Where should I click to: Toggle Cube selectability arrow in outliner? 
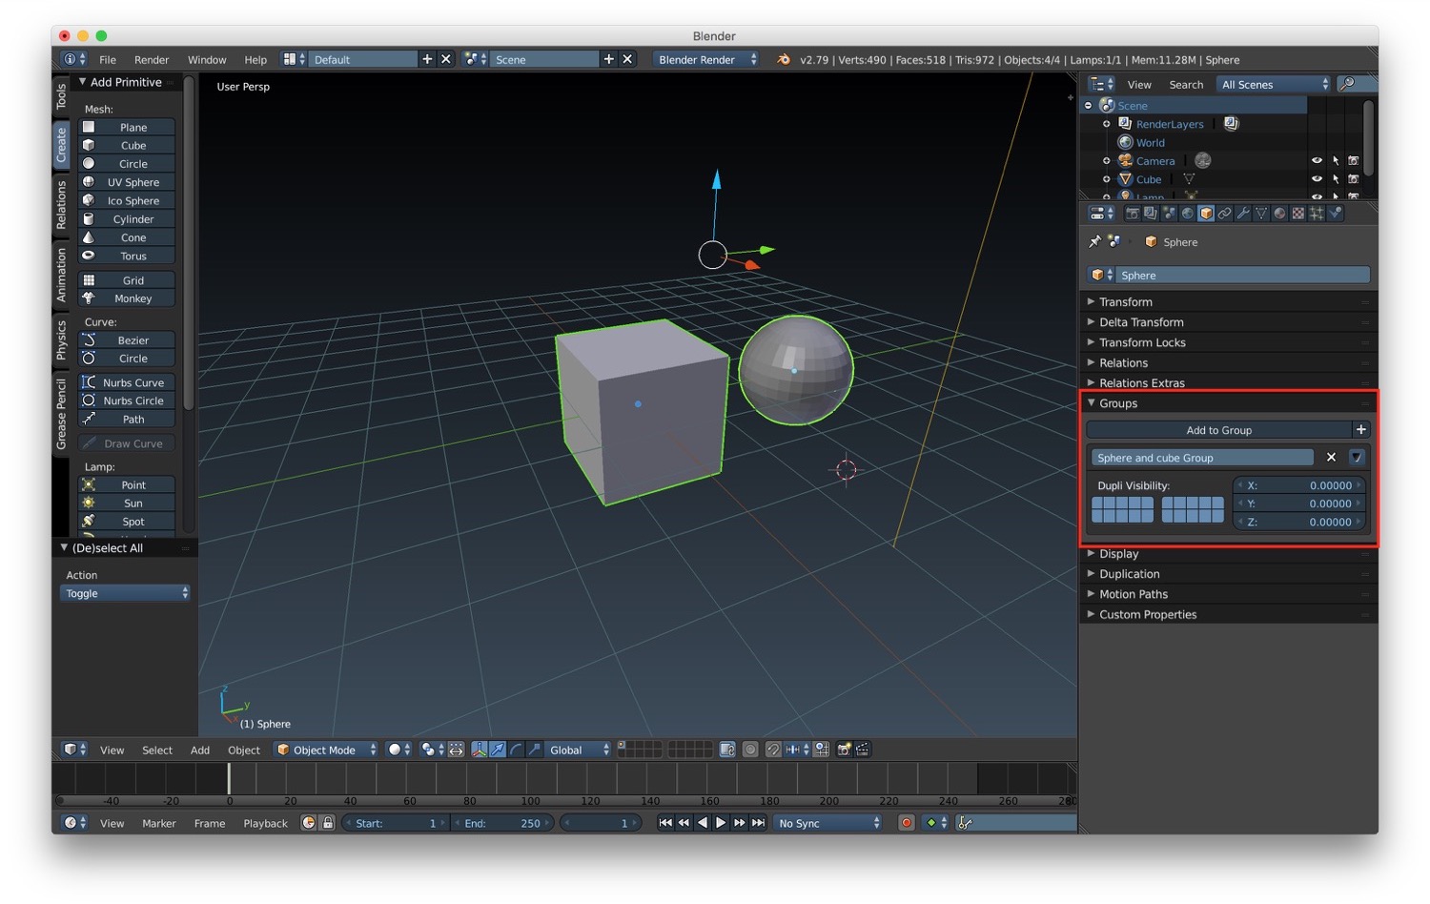(1335, 179)
